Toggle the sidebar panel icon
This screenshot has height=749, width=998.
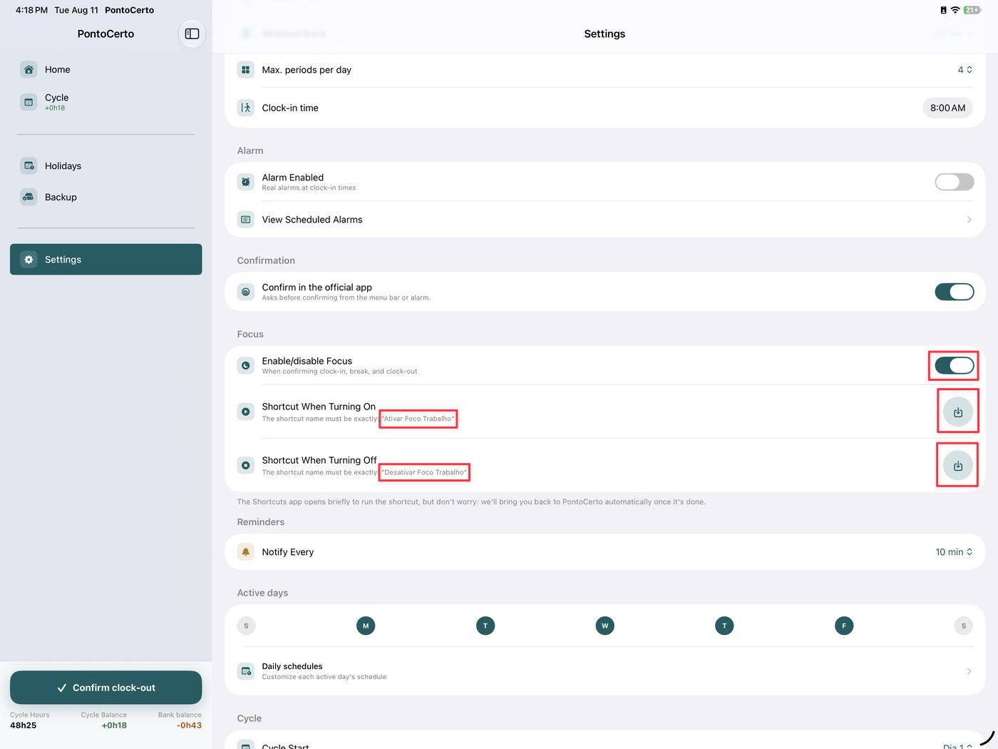pyautogui.click(x=192, y=34)
